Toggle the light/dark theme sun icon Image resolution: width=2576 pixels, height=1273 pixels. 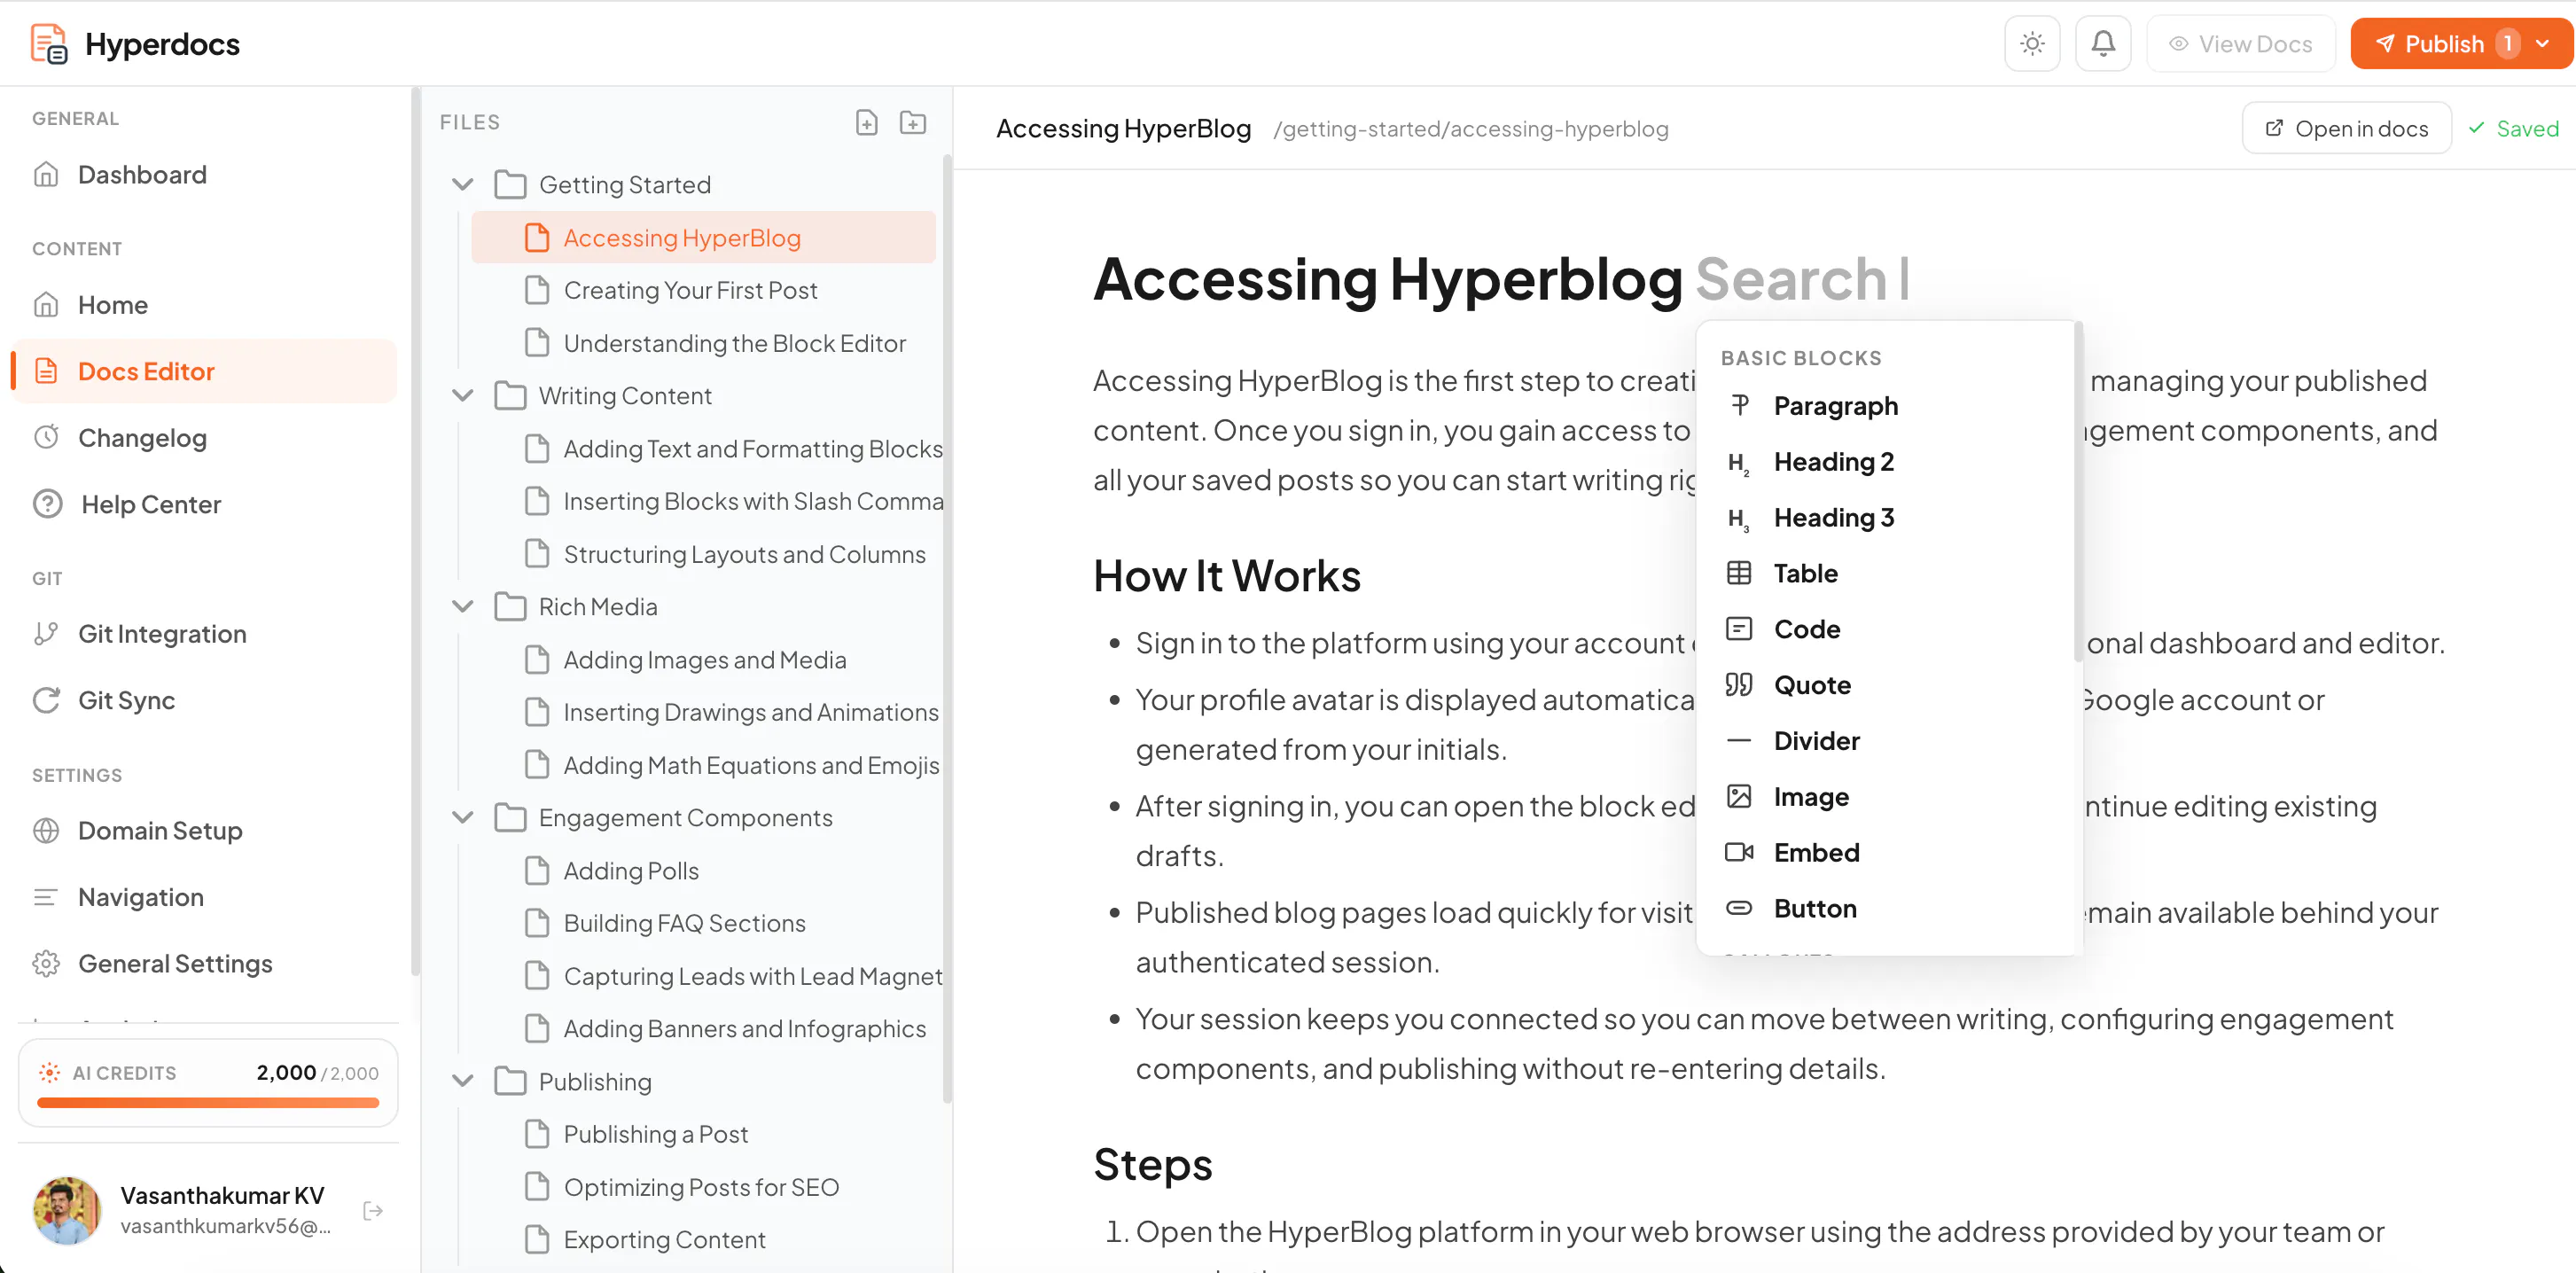click(x=2032, y=44)
